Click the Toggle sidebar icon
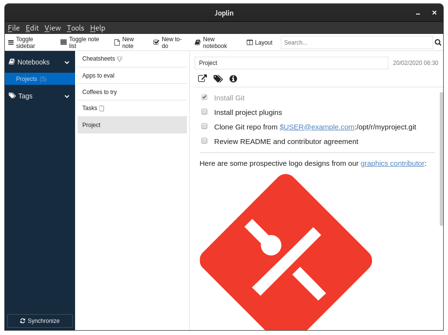Screen dimensions: 448x335 (x=11, y=42)
